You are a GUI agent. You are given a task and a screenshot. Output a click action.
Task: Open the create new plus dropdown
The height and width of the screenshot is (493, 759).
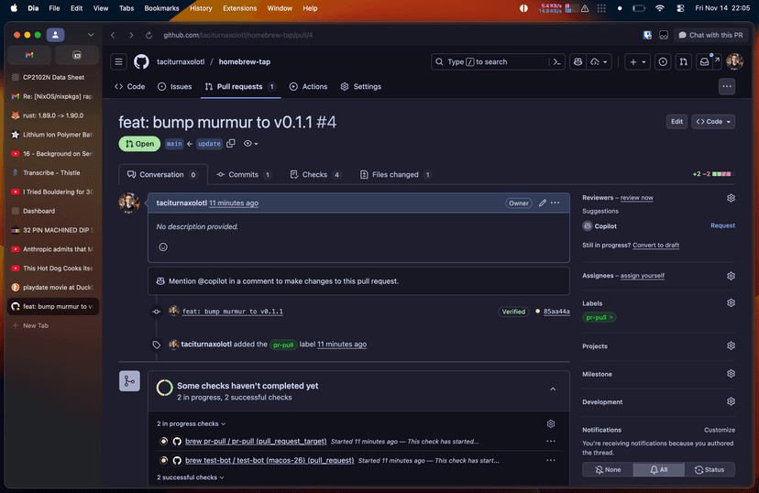[637, 62]
